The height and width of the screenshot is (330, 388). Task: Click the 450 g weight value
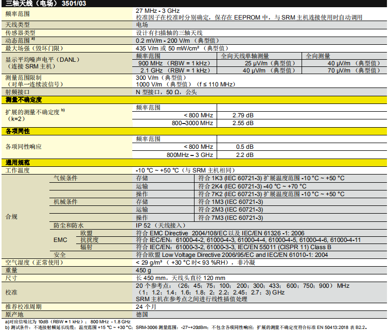click(144, 270)
